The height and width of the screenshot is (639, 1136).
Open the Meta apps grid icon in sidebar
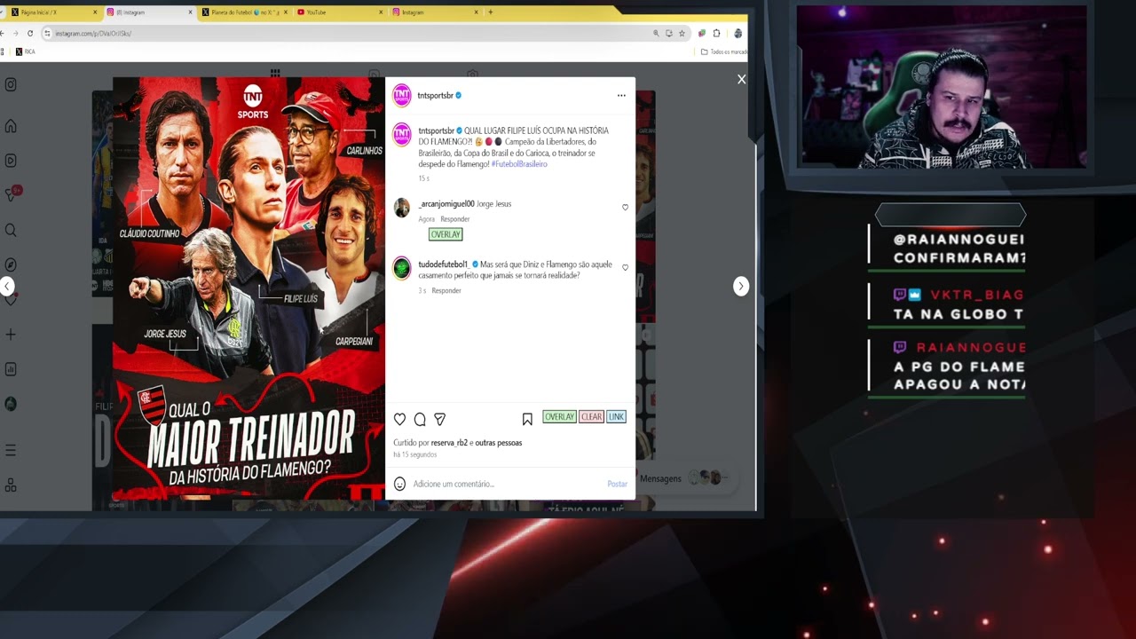click(x=11, y=485)
